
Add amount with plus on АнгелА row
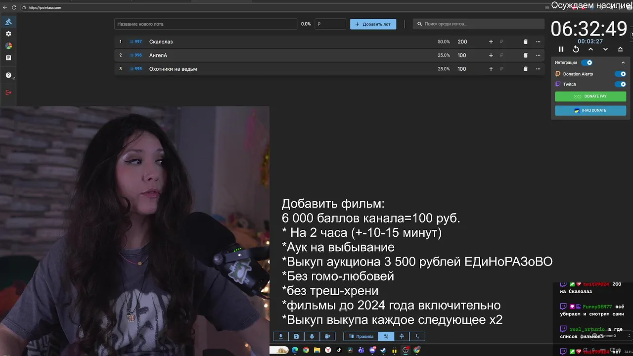coord(491,55)
